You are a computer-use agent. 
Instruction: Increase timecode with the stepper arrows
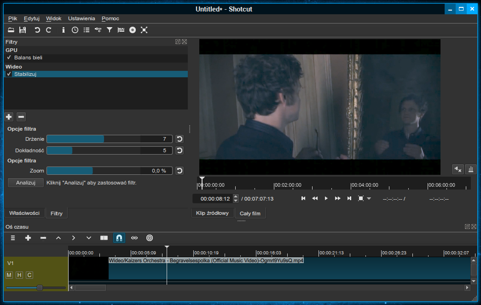(236, 196)
